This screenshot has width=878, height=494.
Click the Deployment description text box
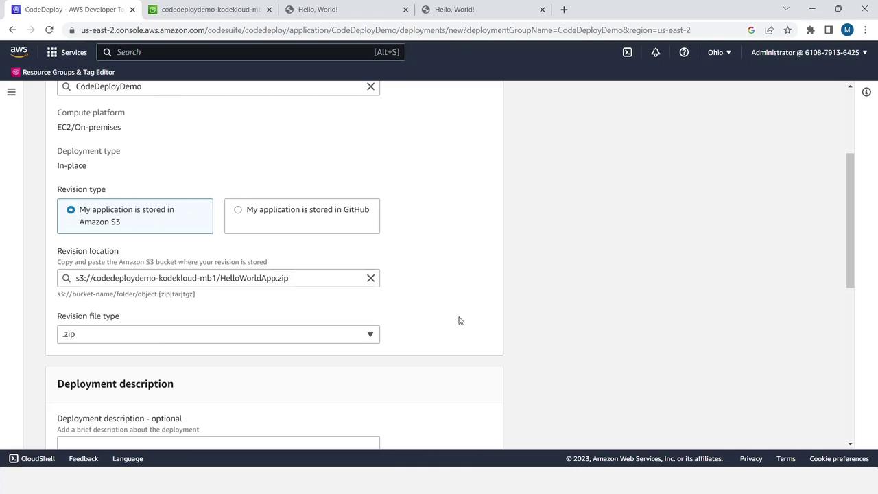218,443
